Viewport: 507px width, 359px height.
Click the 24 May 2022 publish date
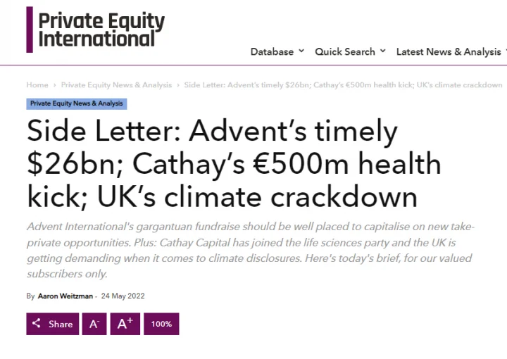pos(123,296)
